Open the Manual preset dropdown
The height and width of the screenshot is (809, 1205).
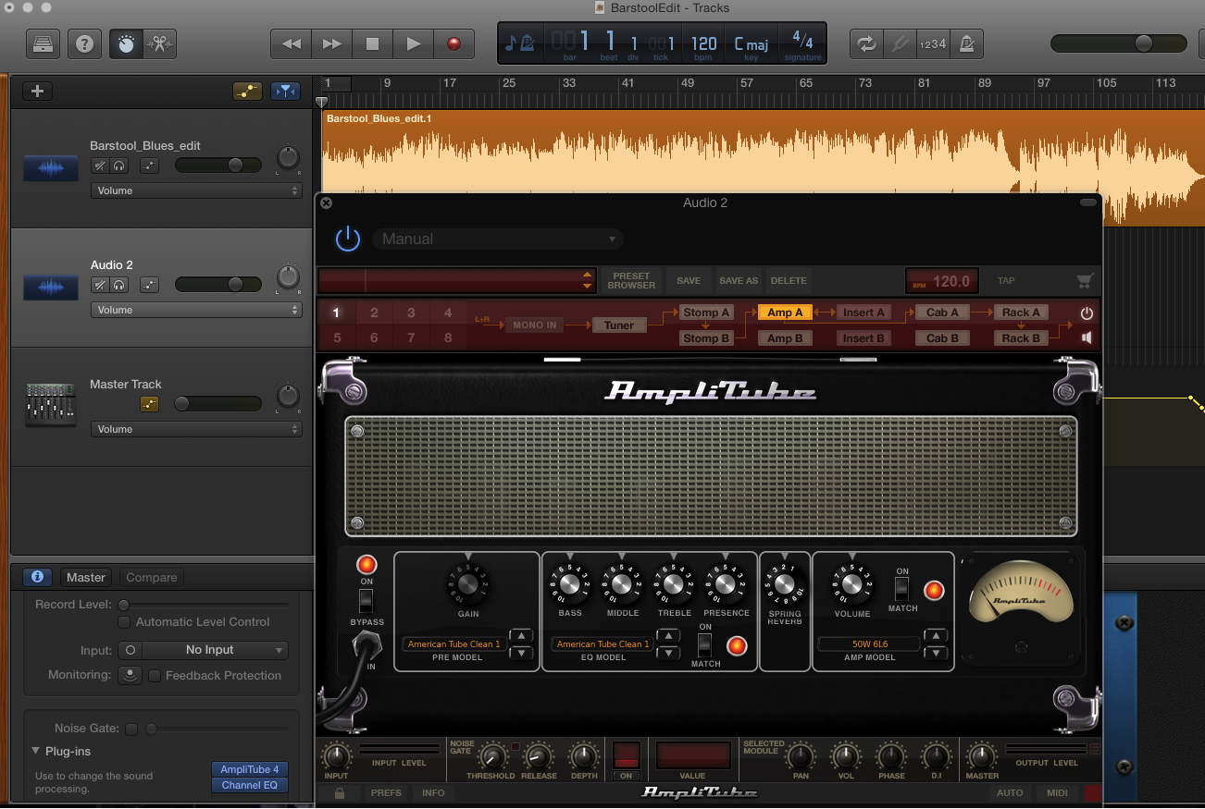point(498,239)
